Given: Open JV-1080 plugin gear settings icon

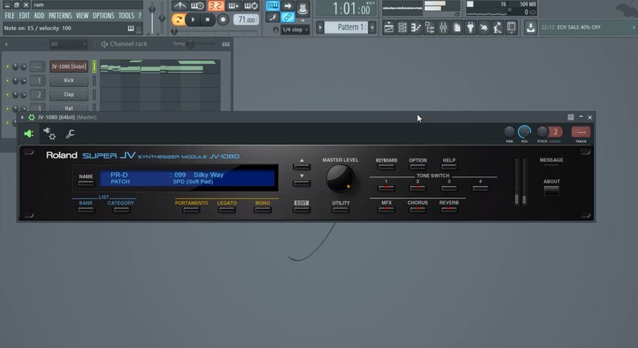Looking at the screenshot, I should pyautogui.click(x=31, y=117).
